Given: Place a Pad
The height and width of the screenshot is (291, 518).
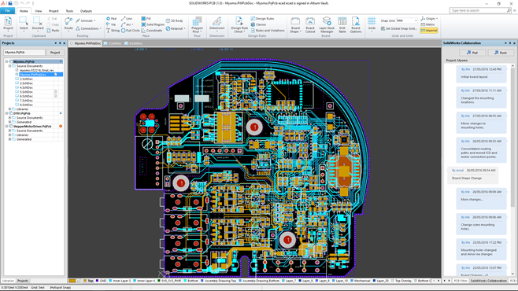Looking at the screenshot, I should pyautogui.click(x=111, y=19).
